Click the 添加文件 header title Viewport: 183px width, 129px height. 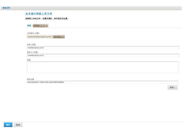point(6,8)
